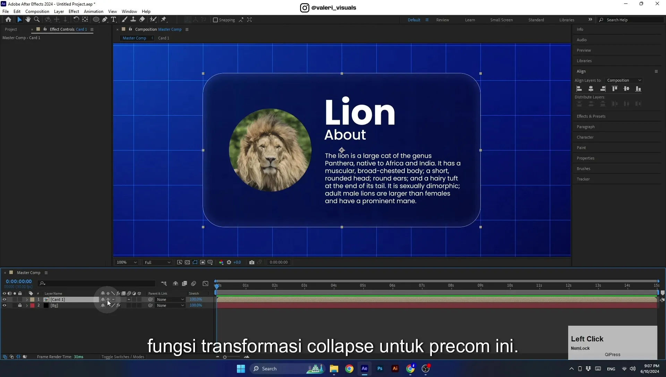Image resolution: width=666 pixels, height=377 pixels.
Task: Expand the Bg layer properties
Action: tap(27, 306)
